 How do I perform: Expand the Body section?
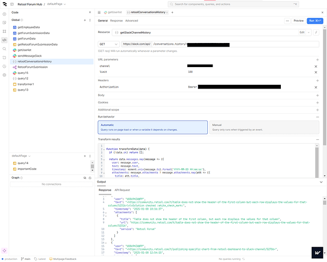(x=318, y=95)
